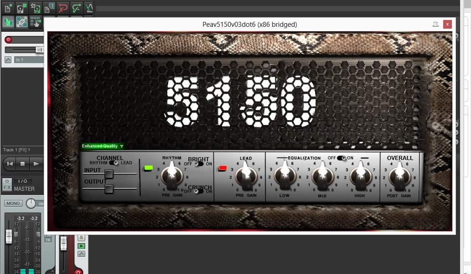Solo the track with the S button

[x=82, y=238]
